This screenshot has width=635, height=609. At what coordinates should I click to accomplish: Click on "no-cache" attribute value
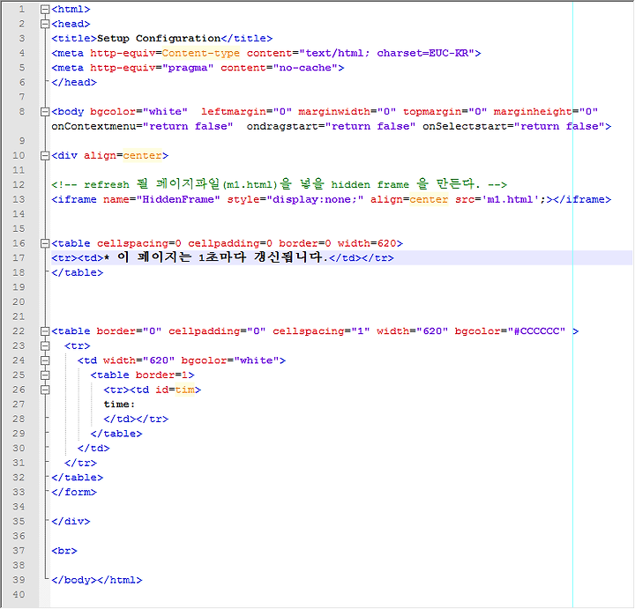(305, 68)
